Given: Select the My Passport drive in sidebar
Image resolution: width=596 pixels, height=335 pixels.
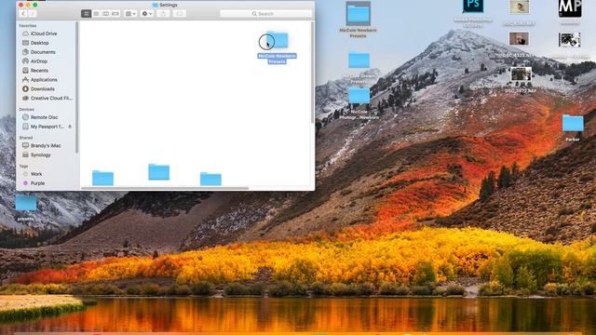Looking at the screenshot, I should point(47,127).
